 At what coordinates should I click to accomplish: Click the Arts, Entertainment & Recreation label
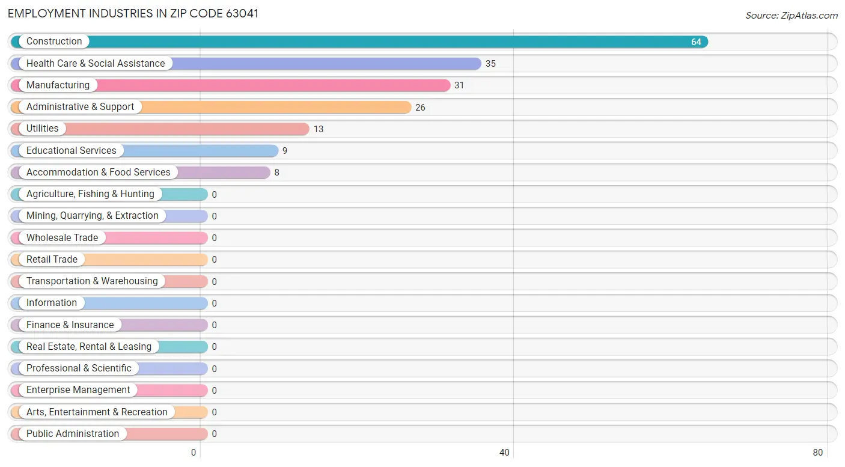[97, 412]
